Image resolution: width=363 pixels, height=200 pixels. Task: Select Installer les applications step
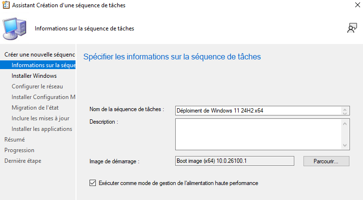[x=42, y=129]
